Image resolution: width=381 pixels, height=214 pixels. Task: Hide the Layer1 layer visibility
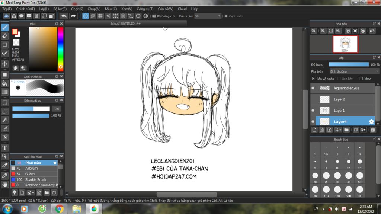tap(313, 111)
